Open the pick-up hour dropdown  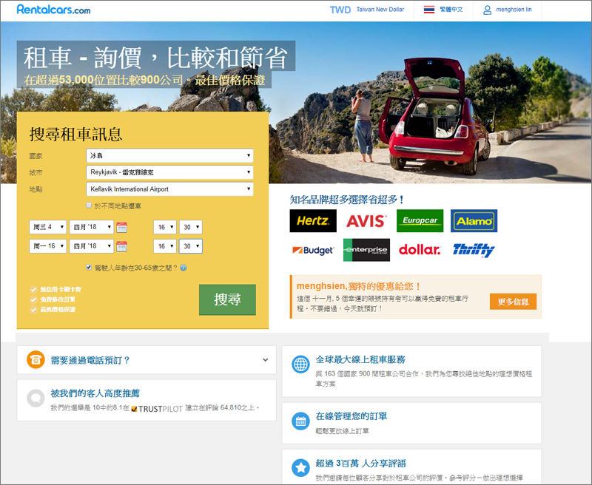(165, 227)
